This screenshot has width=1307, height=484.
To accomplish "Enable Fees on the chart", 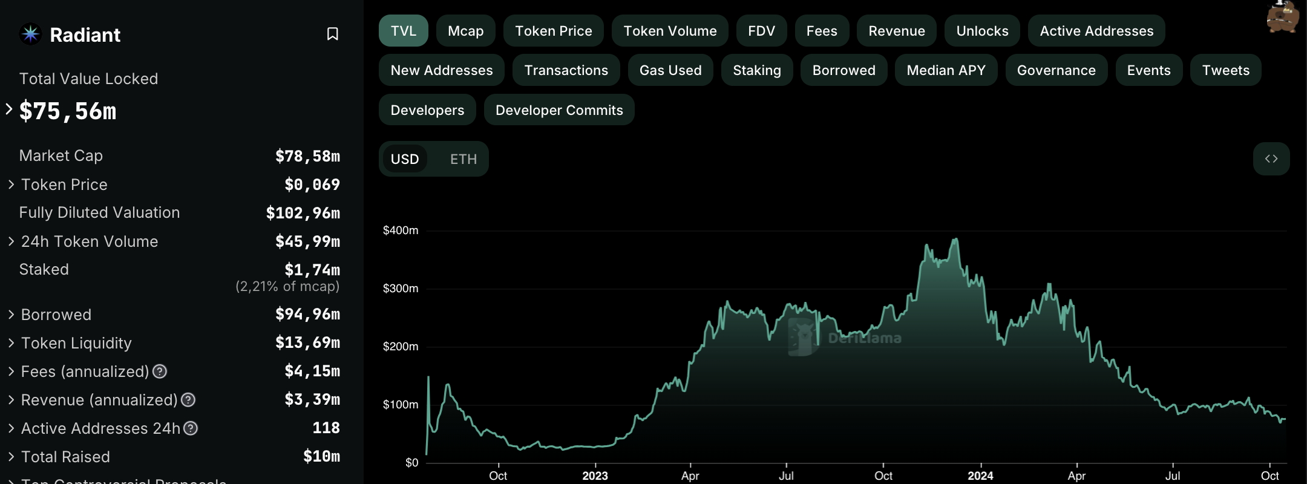I will (822, 31).
